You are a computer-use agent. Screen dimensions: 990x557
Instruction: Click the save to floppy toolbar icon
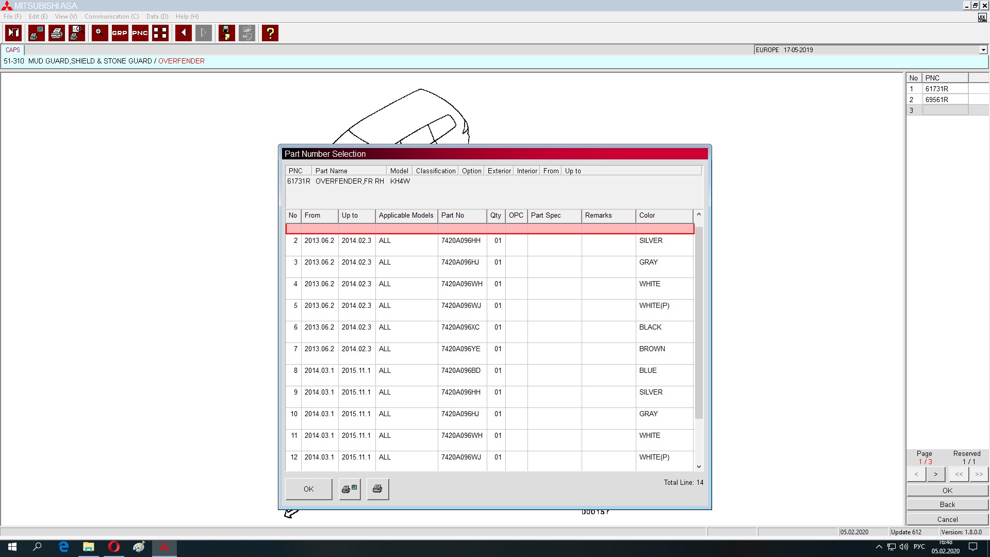226,33
